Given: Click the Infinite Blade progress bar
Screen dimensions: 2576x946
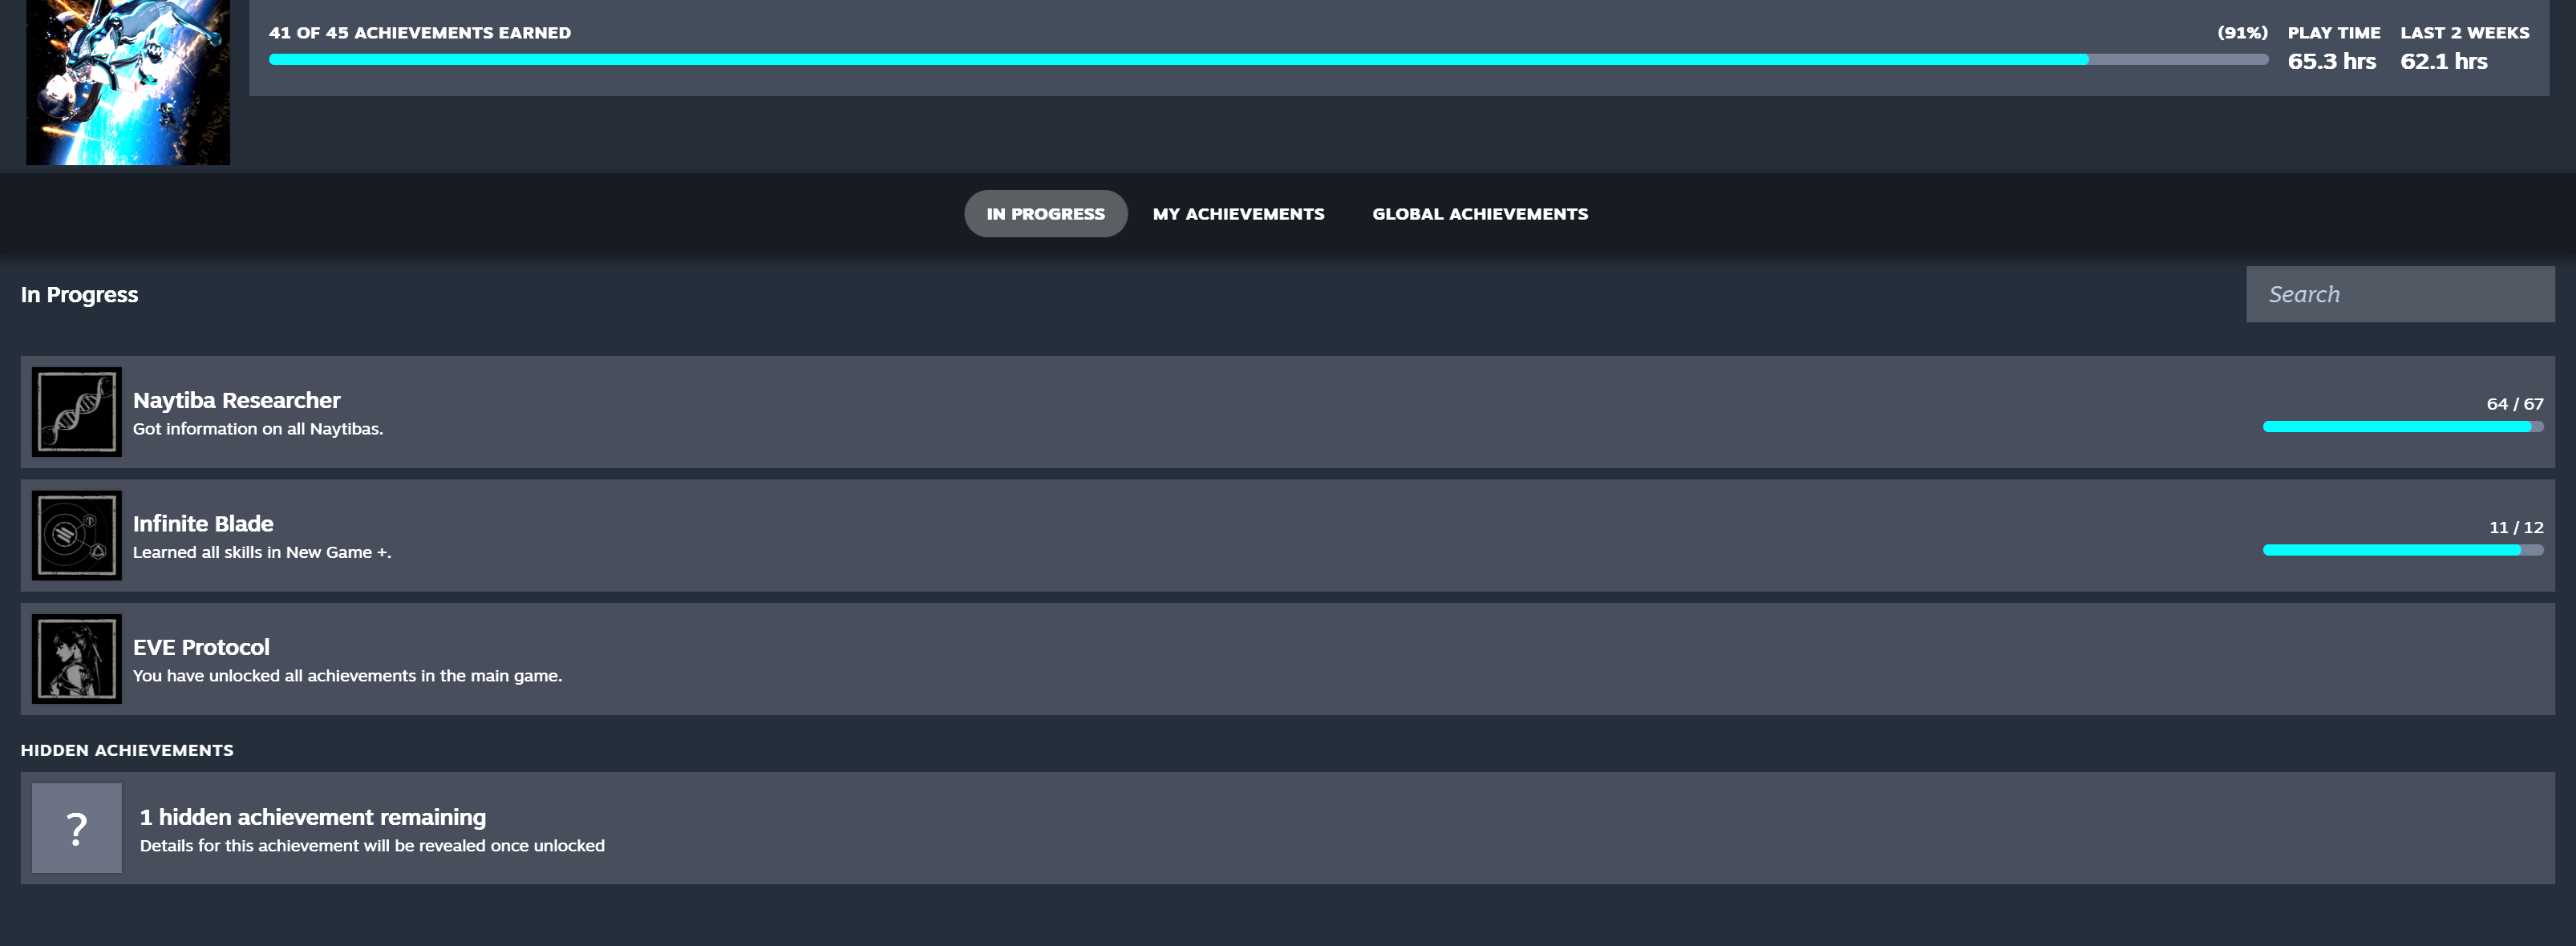Looking at the screenshot, I should [x=2403, y=550].
